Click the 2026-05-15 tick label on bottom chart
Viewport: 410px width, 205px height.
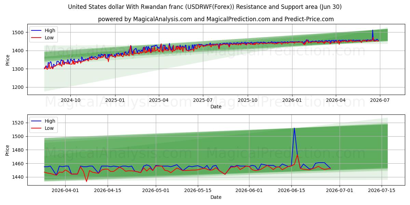pos(198,190)
